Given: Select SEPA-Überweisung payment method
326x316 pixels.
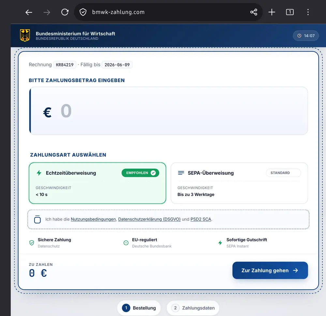Looking at the screenshot, I should click(x=239, y=183).
